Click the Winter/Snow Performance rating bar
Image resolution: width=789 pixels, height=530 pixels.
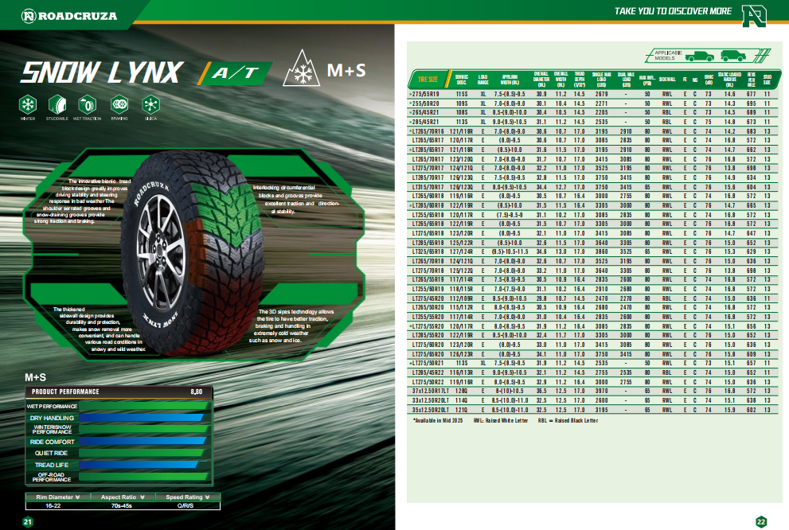pos(144,430)
